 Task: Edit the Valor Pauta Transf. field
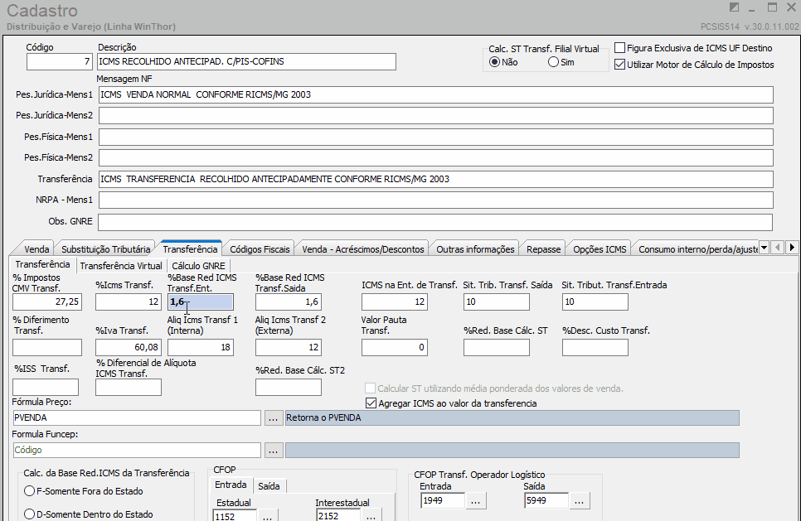[x=395, y=348]
